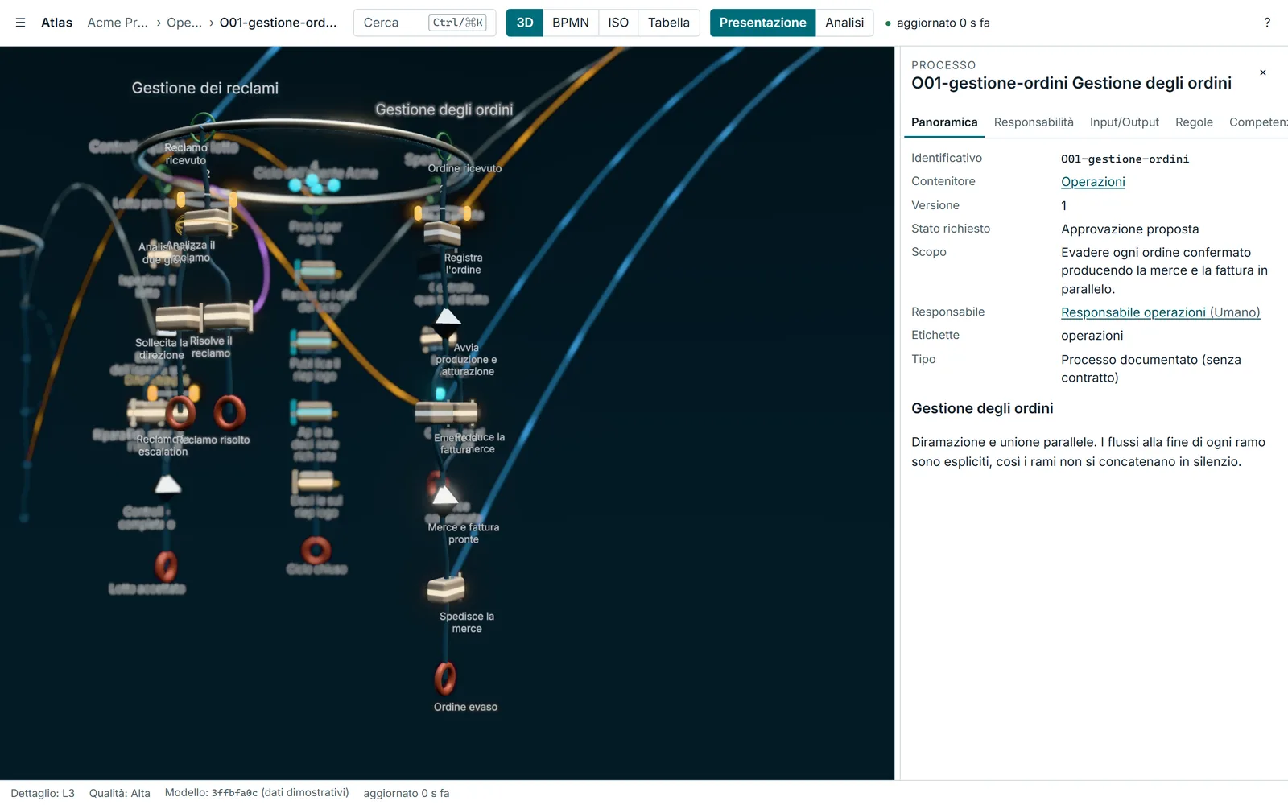The width and height of the screenshot is (1288, 805).
Task: Click the 'Qualità: Alta' status entry
Action: (120, 793)
